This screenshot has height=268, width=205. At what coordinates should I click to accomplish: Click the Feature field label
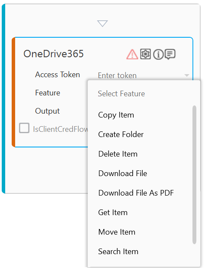pos(48,93)
